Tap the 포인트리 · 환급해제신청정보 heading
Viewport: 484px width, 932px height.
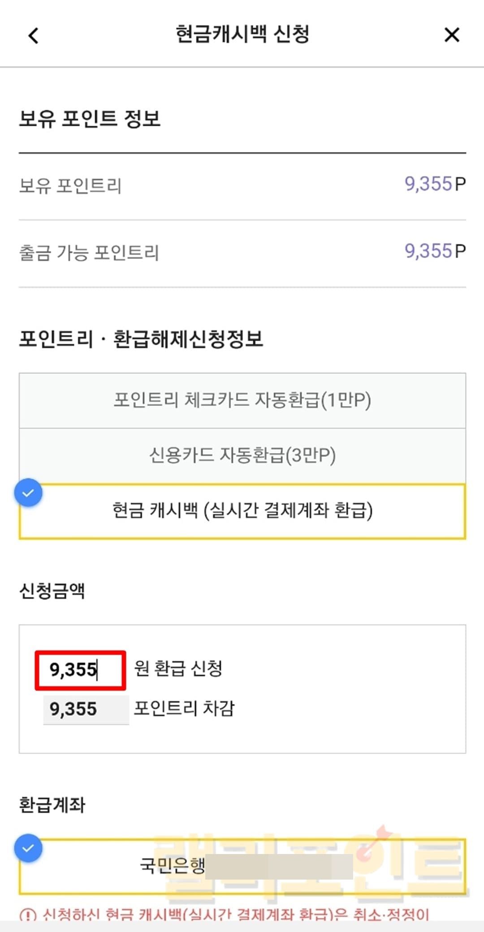141,339
